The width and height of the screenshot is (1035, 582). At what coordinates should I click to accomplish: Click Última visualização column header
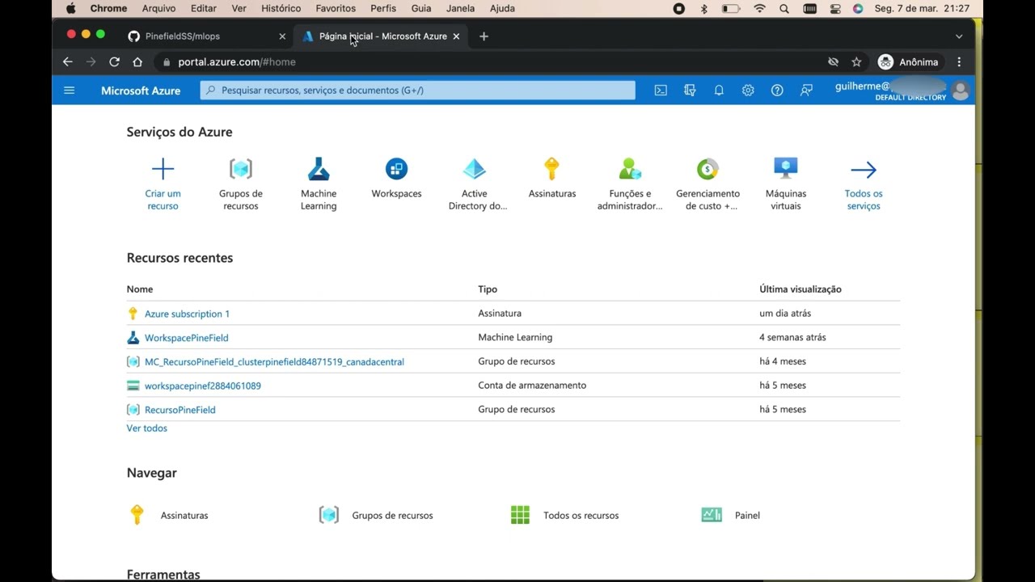tap(801, 289)
